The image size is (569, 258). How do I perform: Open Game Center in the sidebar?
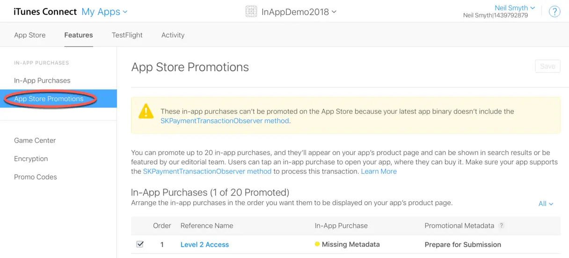[x=35, y=140]
